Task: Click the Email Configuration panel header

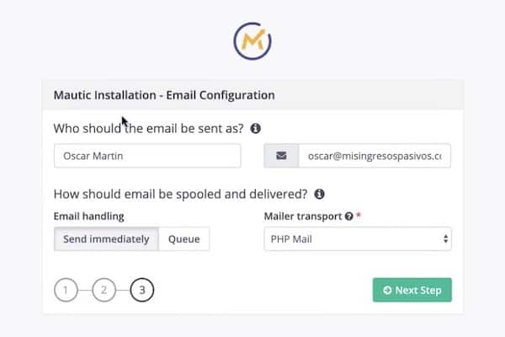Action: point(252,95)
